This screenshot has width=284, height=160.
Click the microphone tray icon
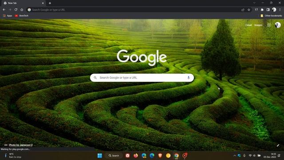tap(245, 156)
